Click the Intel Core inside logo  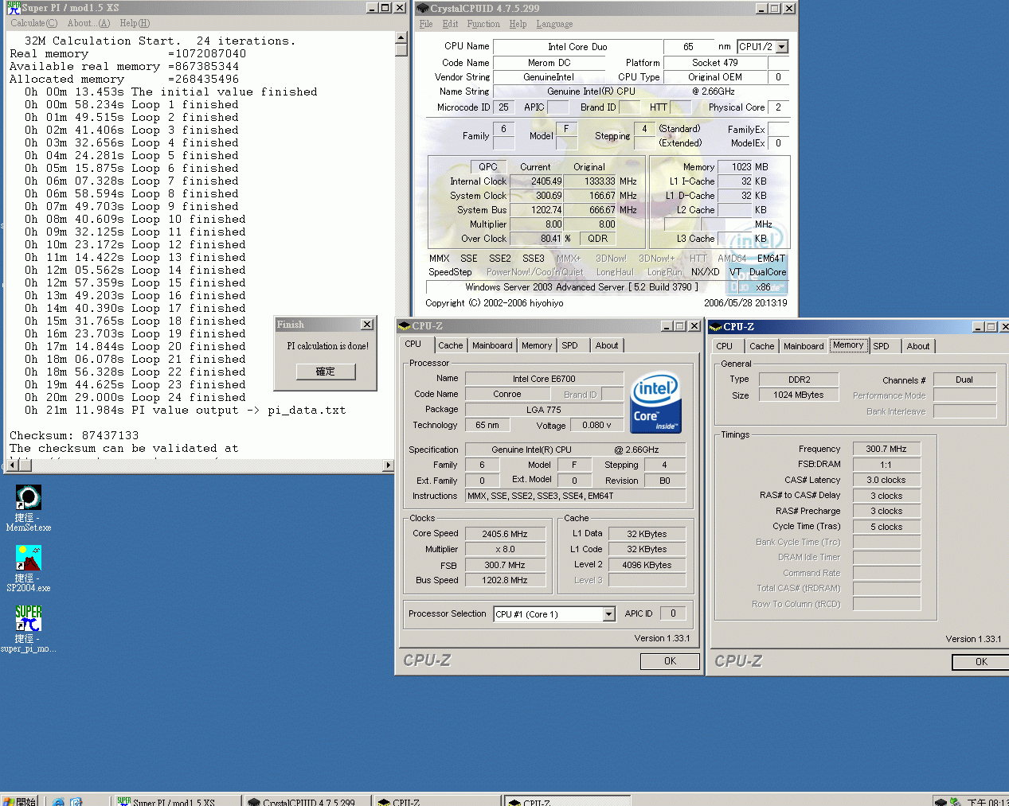pyautogui.click(x=655, y=402)
